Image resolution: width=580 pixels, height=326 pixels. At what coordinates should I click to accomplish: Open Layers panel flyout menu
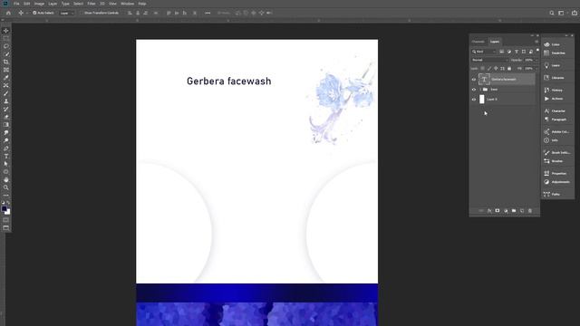click(536, 42)
